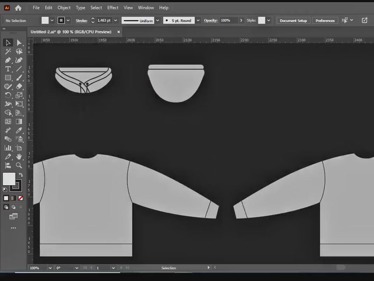This screenshot has height=281, width=374.
Task: Pick the Eyedropper tool
Action: pyautogui.click(x=19, y=130)
